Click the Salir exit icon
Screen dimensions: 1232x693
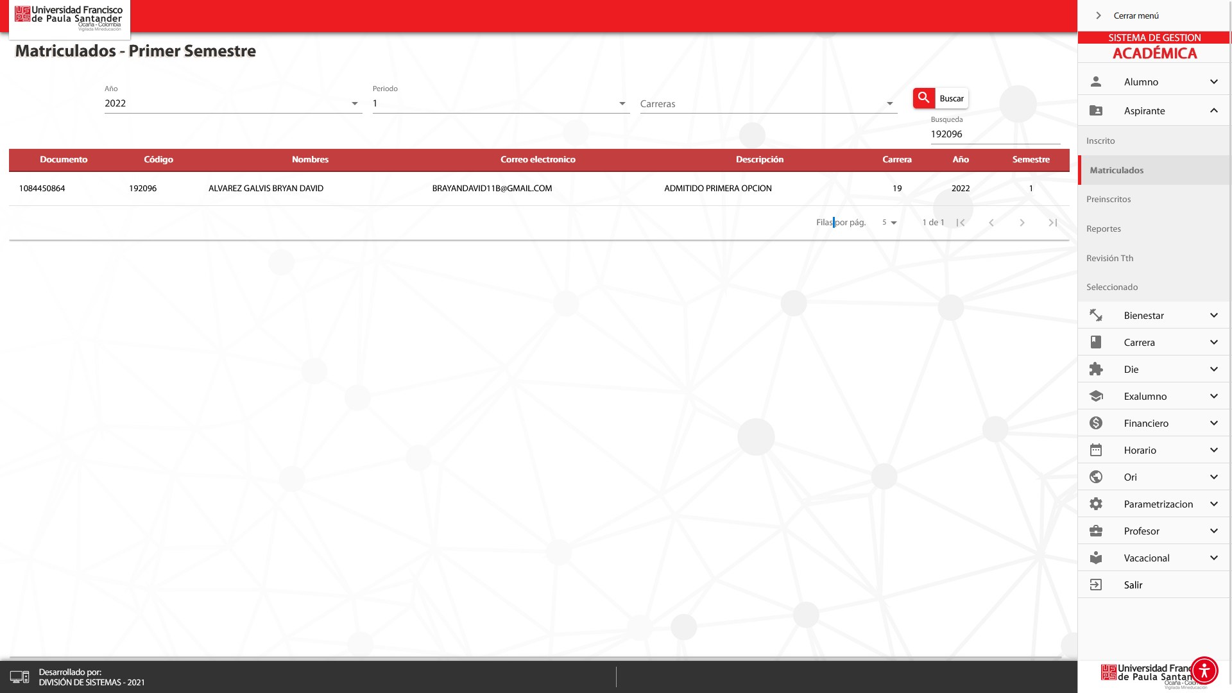pos(1096,585)
